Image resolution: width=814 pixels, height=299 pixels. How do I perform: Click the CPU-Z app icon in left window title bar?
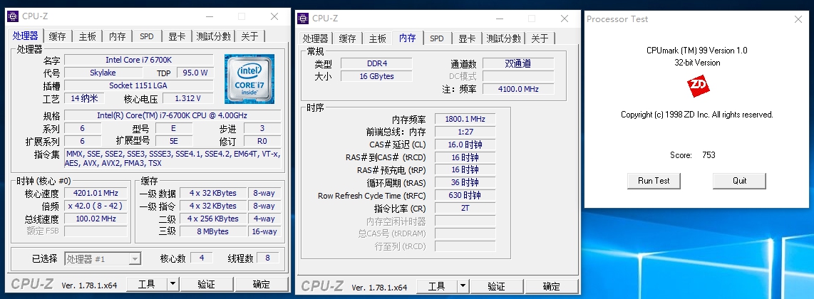[13, 16]
